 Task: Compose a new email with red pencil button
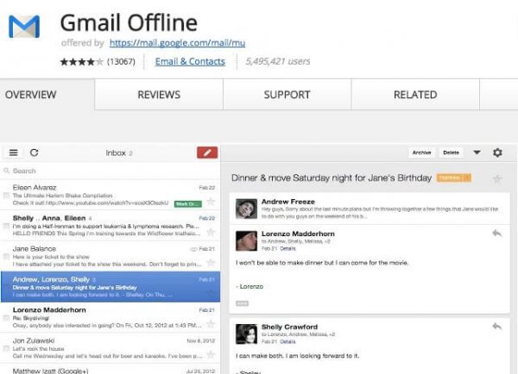(x=207, y=153)
